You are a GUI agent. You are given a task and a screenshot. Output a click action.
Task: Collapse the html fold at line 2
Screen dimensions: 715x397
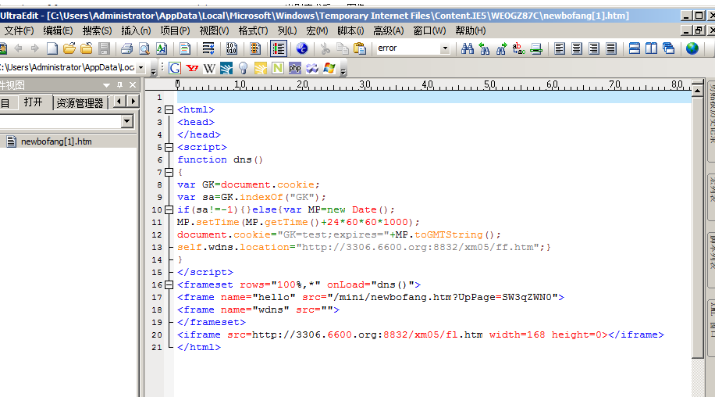pyautogui.click(x=169, y=109)
